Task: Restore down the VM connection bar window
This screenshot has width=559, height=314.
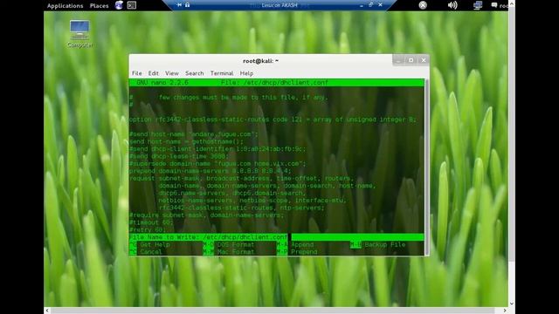Action: click(371, 5)
